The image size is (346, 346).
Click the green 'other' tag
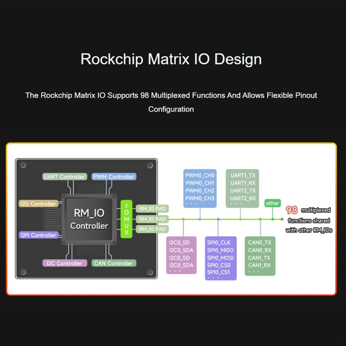coord(273,203)
